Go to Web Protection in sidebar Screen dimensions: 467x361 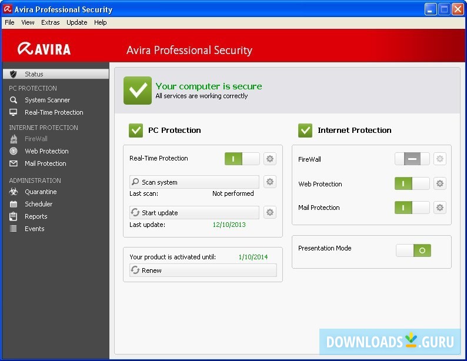[x=47, y=151]
